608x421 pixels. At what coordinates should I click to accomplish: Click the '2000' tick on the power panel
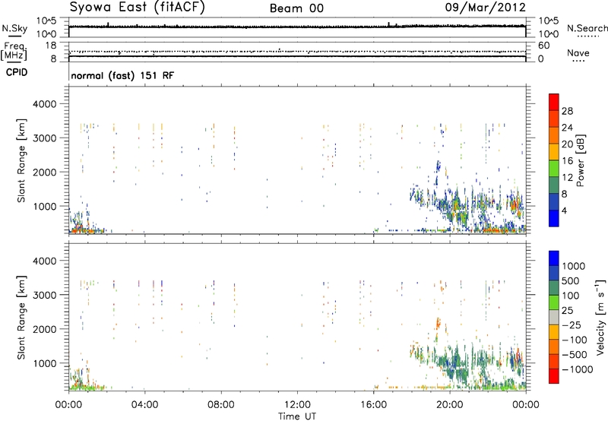point(44,172)
